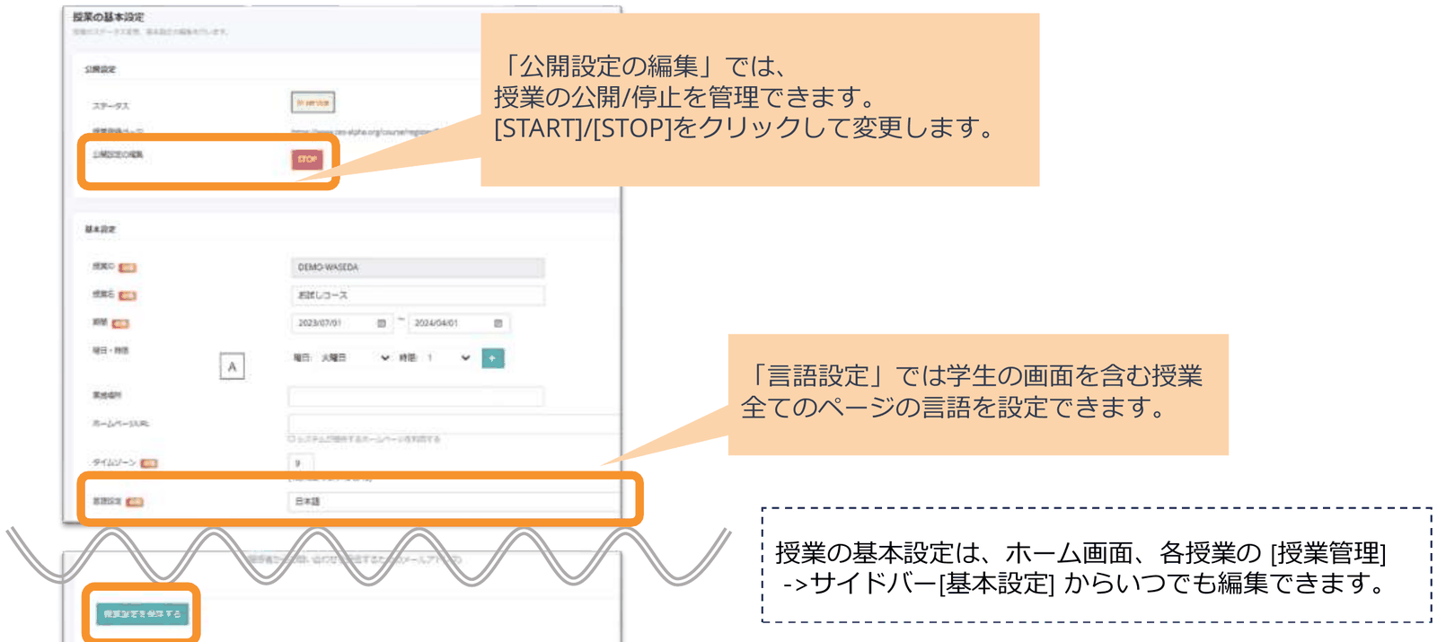
Task: Open the language setting field showing 日本語
Action: (454, 501)
